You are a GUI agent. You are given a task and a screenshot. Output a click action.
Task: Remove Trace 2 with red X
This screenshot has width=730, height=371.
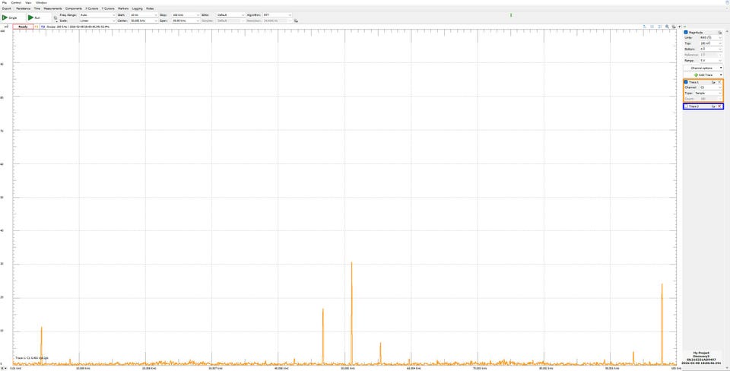tap(719, 106)
